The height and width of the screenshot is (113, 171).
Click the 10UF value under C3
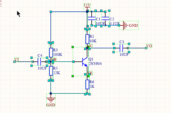pos(124,55)
